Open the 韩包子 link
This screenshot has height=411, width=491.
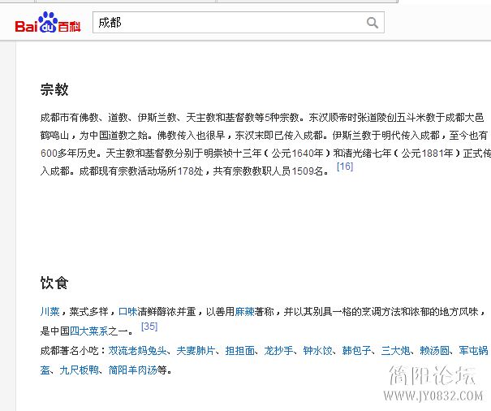[x=356, y=351]
